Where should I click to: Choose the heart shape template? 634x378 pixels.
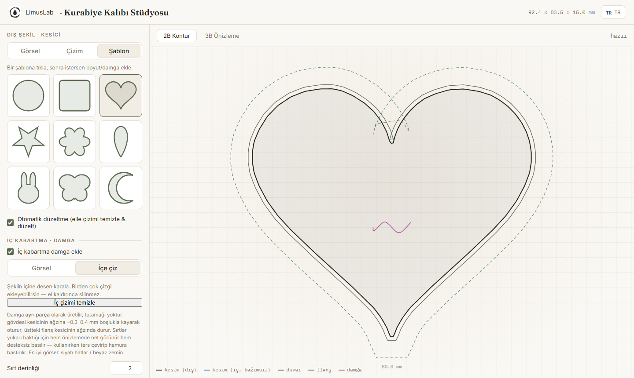pos(121,95)
